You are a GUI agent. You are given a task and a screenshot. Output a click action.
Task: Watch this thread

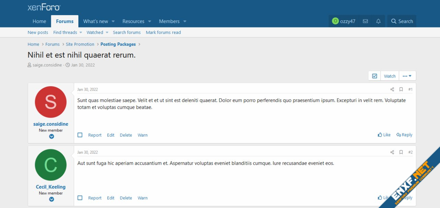tap(389, 76)
